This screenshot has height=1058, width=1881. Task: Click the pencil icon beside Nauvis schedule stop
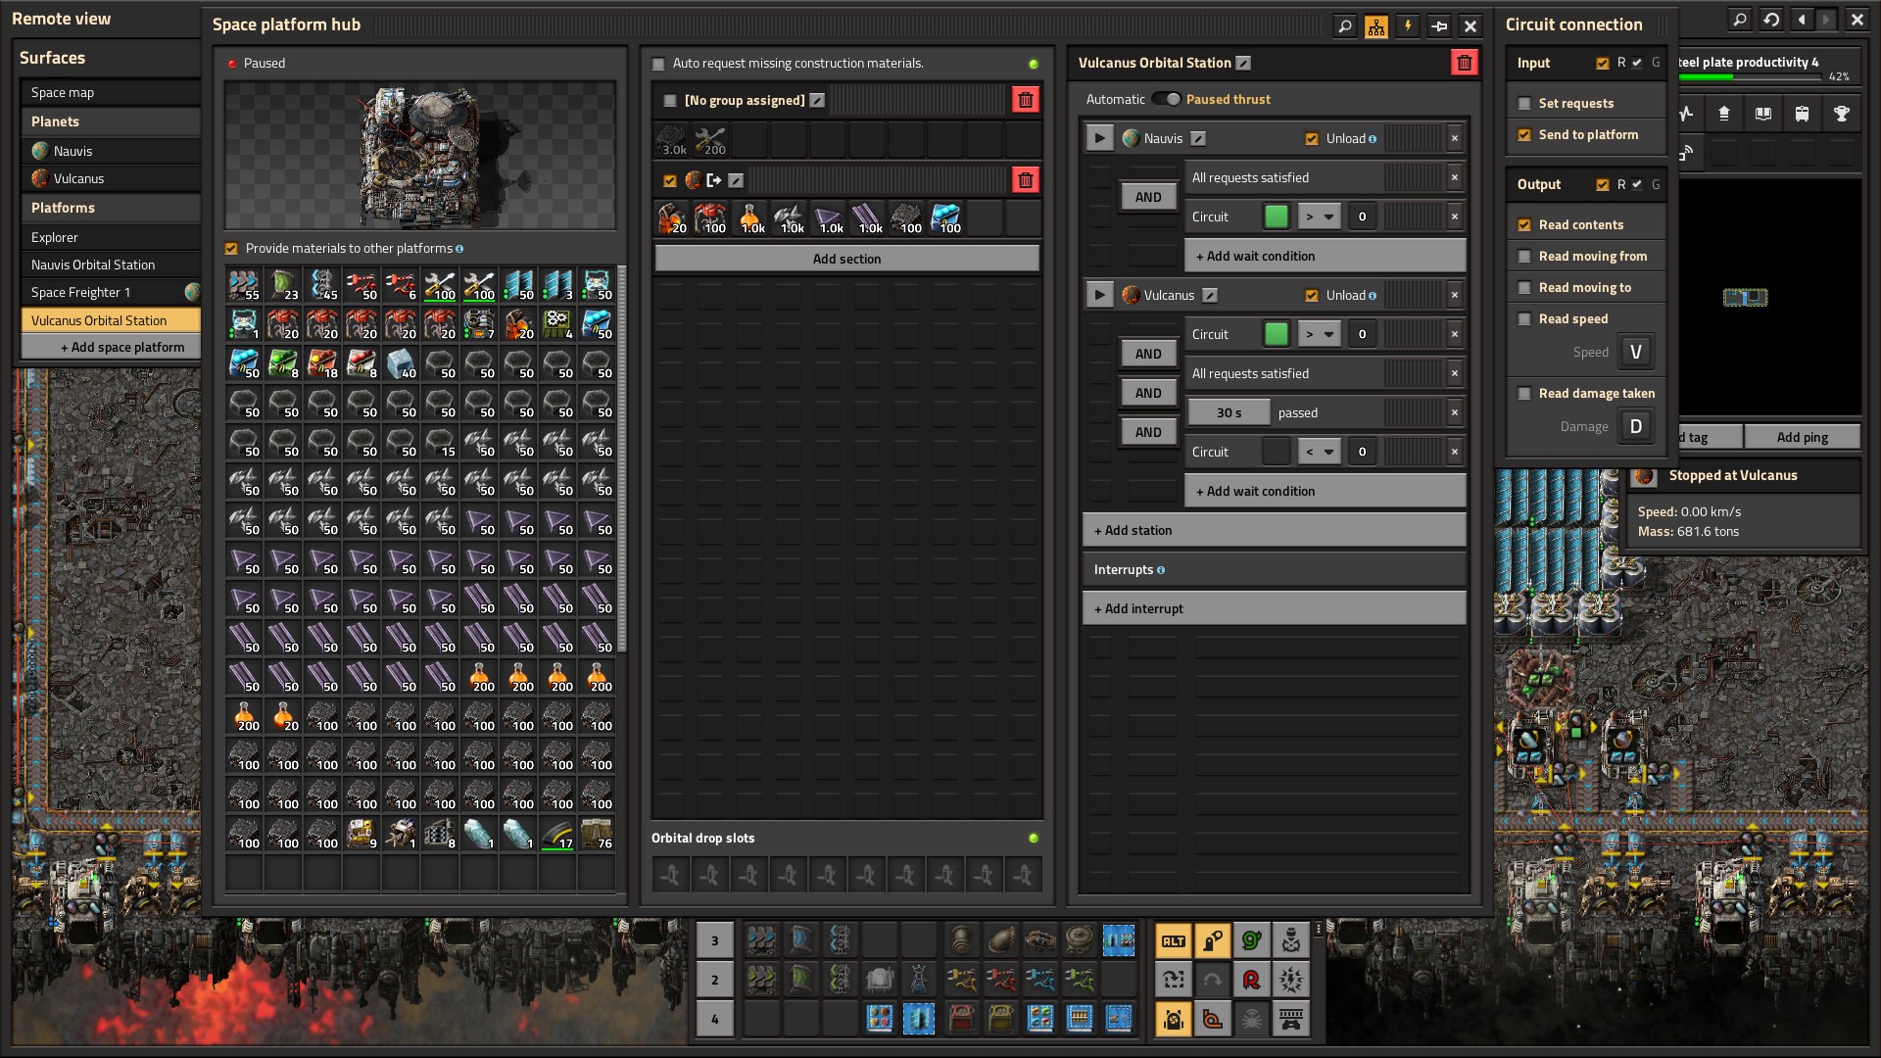(x=1198, y=138)
